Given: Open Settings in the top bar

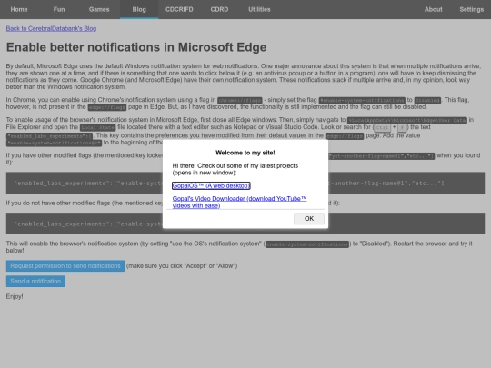Looking at the screenshot, I should pos(472,9).
